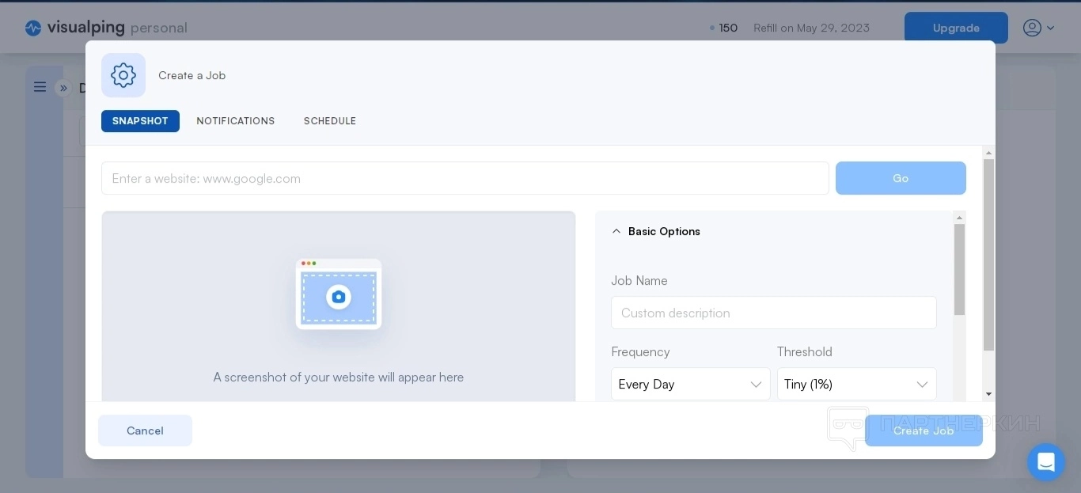Switch to the Schedule tab

coord(330,121)
